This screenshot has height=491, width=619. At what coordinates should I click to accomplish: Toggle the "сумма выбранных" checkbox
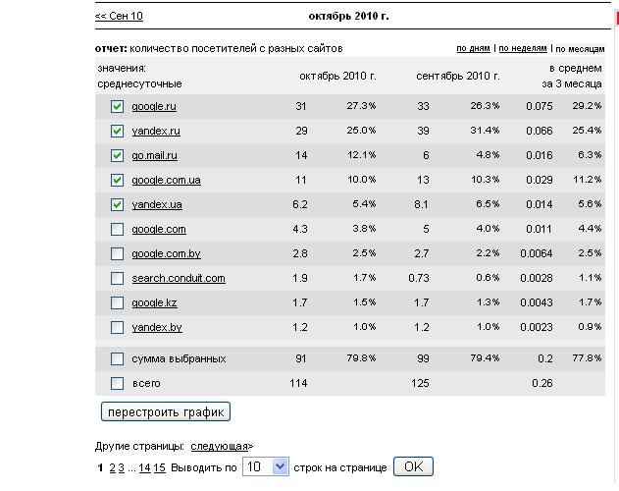pyautogui.click(x=118, y=358)
